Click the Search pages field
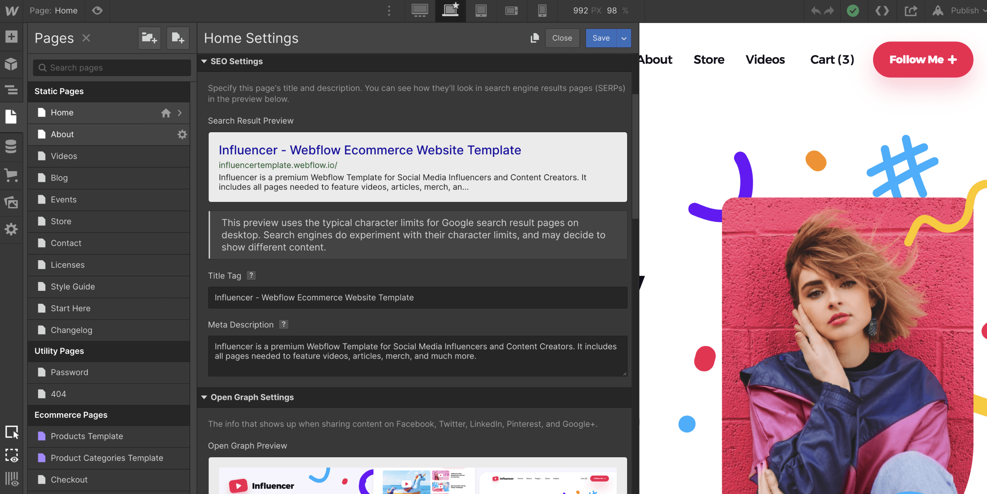The image size is (987, 494). tap(111, 68)
